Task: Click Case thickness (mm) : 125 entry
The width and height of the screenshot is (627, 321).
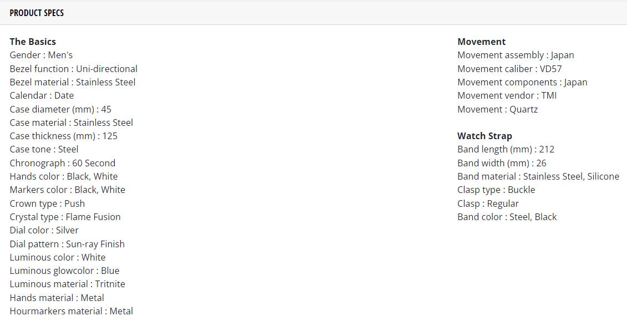Action: [x=64, y=136]
